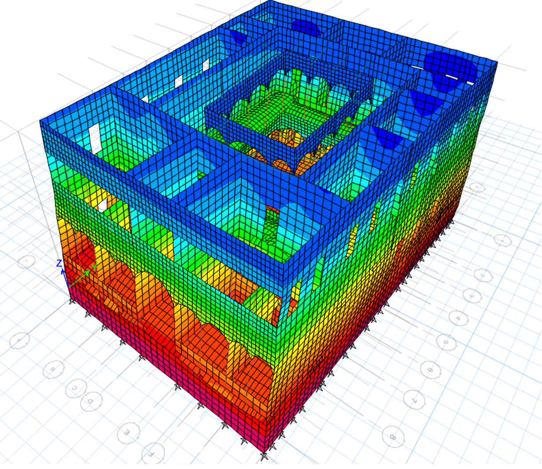
Task: Click large dark blue contour on roof corner
Action: pos(449,66)
